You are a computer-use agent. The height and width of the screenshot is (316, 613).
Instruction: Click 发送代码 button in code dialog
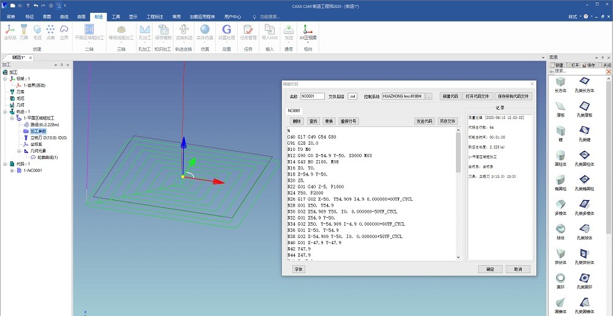coord(424,121)
